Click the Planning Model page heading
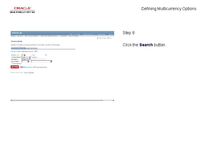The height and width of the screenshot is (155, 207). point(17,41)
